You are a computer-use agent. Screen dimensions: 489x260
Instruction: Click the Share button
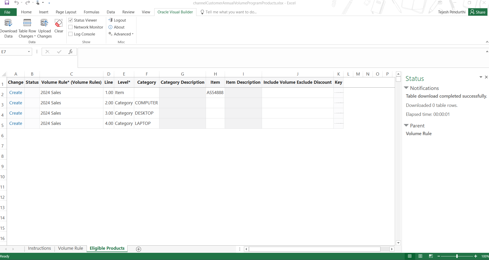478,12
